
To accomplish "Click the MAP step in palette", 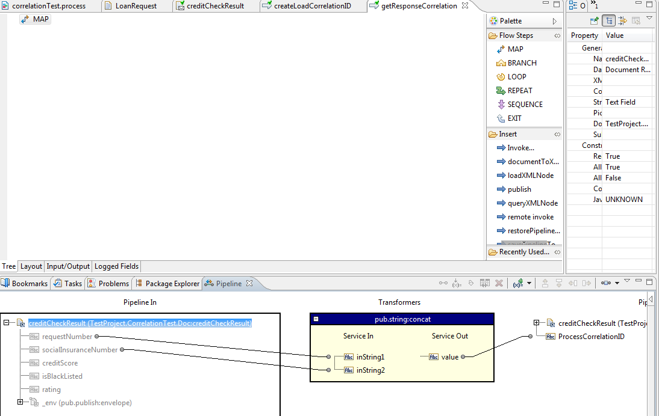I will [514, 49].
